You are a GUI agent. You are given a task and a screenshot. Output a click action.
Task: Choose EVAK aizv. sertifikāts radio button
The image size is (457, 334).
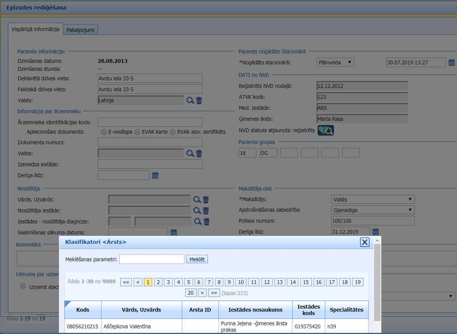(173, 132)
